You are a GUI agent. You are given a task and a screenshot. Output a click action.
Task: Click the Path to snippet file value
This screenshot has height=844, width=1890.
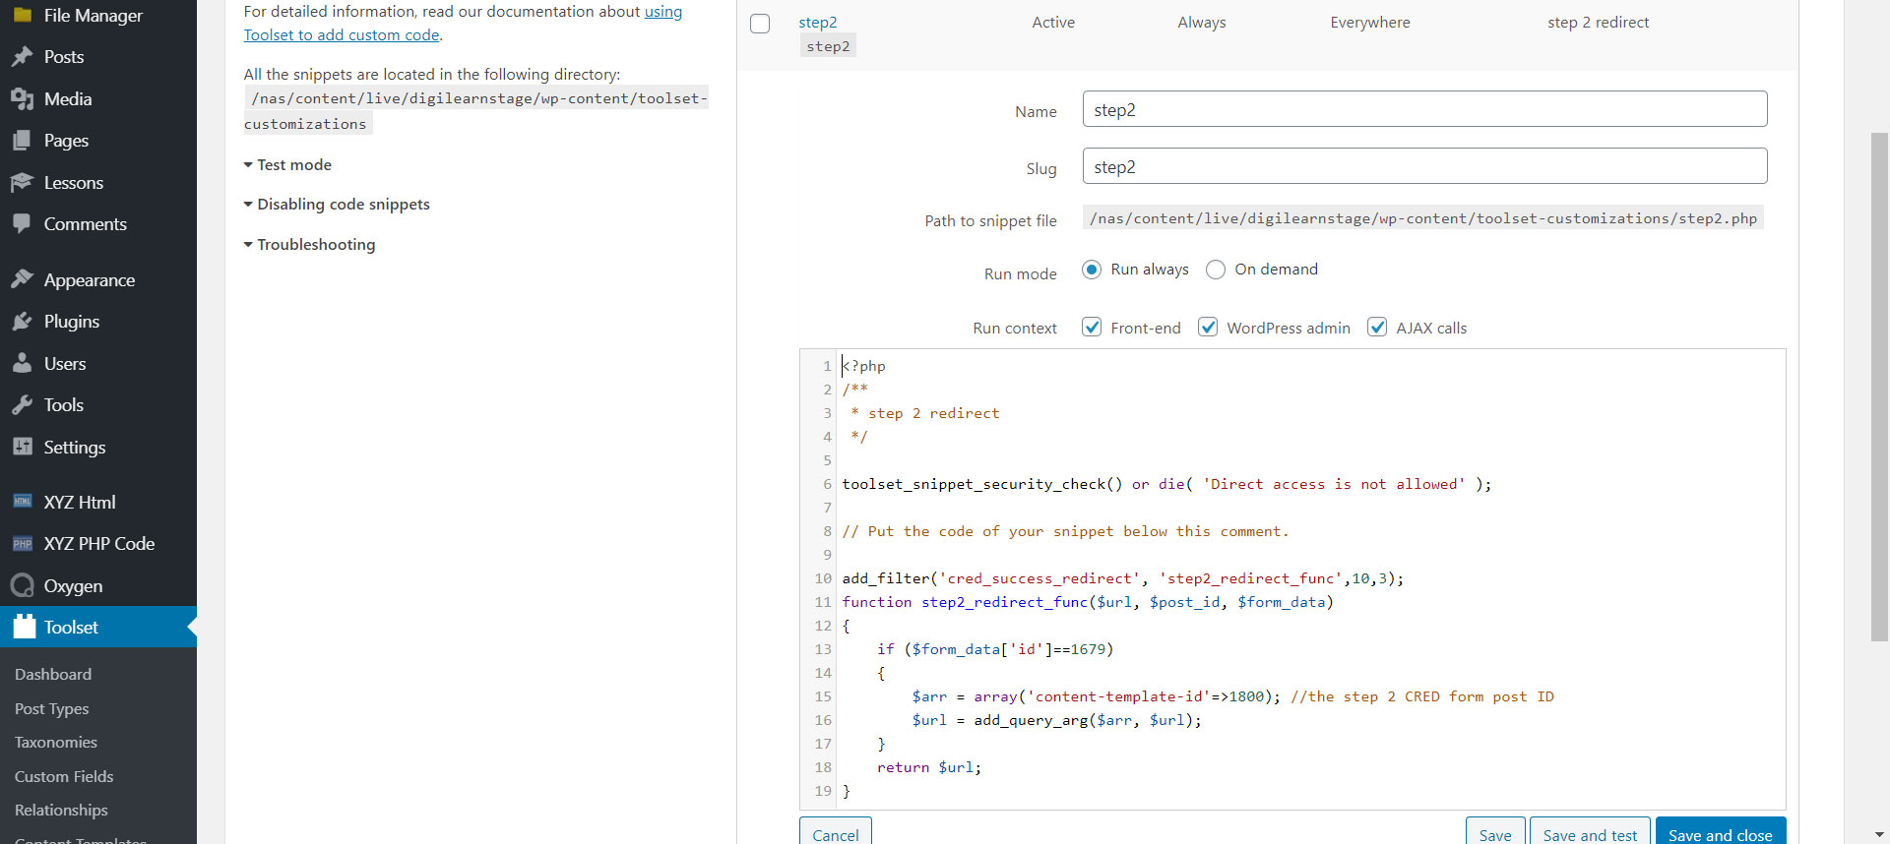[x=1422, y=218]
